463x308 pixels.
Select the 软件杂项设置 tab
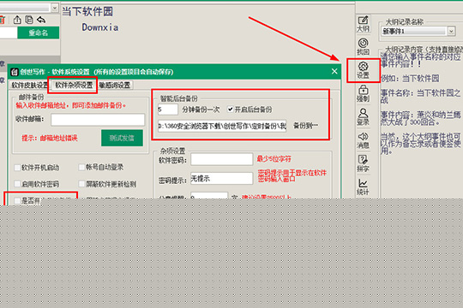coord(74,86)
